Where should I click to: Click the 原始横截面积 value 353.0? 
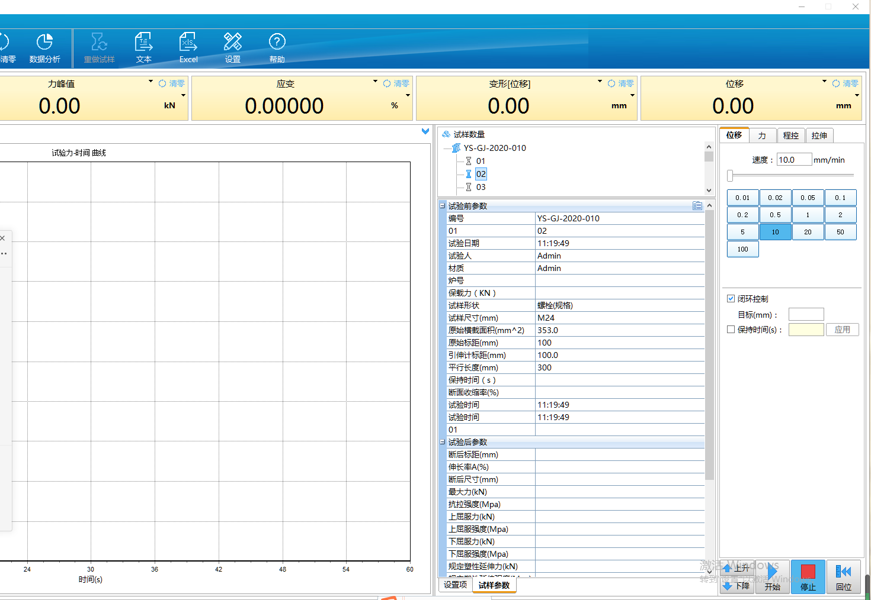click(620, 330)
